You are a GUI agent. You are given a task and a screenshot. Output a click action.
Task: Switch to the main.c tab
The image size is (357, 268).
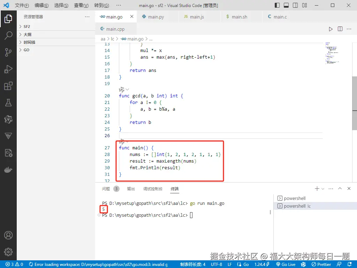(283, 17)
